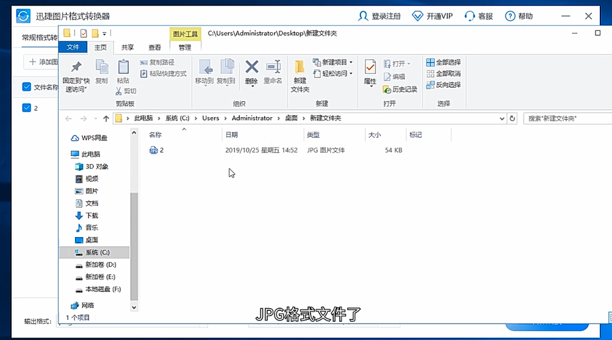Select 本地磁盘 (F:) drive
The height and width of the screenshot is (340, 612).
98,289
